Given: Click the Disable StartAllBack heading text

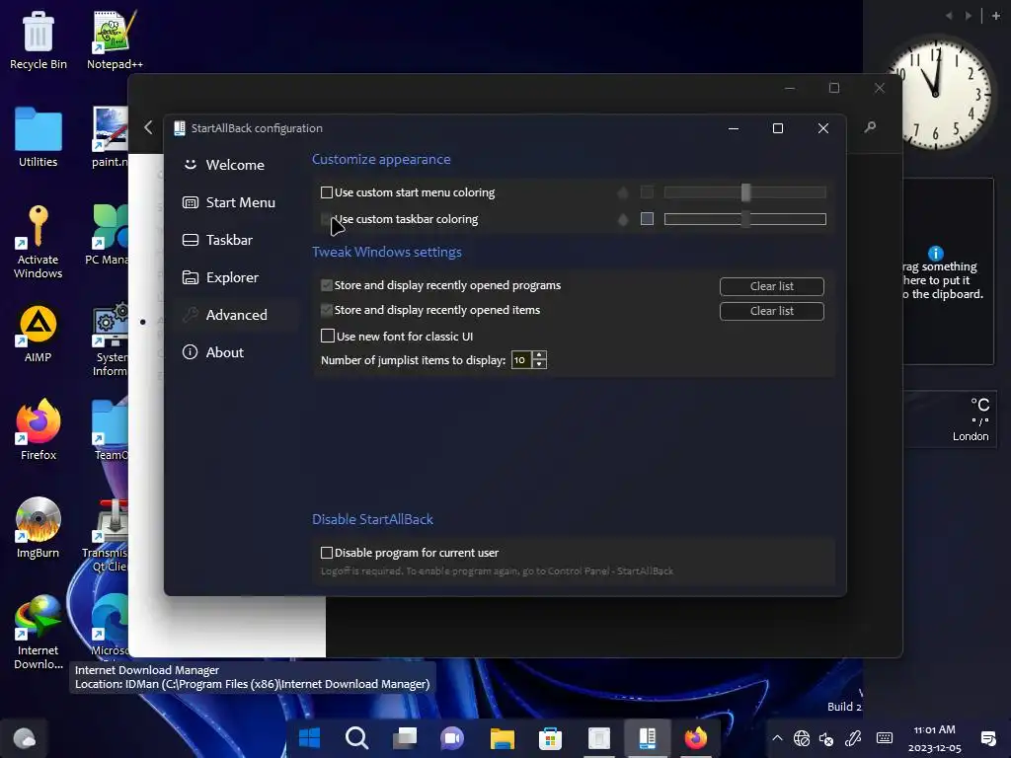Looking at the screenshot, I should point(372,519).
